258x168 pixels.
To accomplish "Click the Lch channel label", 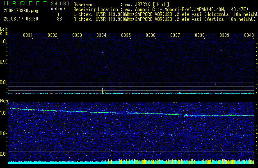I will [x=4, y=29].
